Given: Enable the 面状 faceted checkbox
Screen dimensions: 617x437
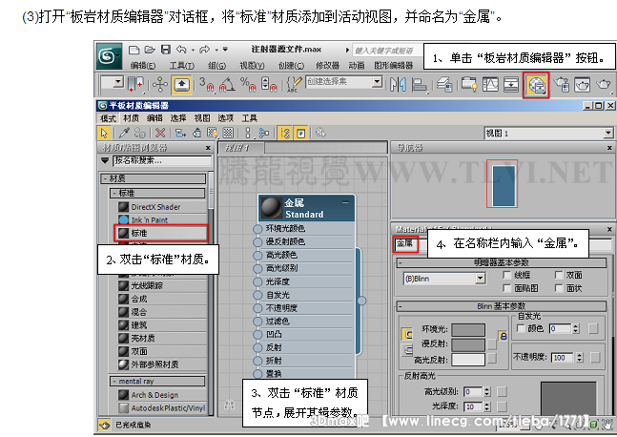Looking at the screenshot, I should click(559, 288).
